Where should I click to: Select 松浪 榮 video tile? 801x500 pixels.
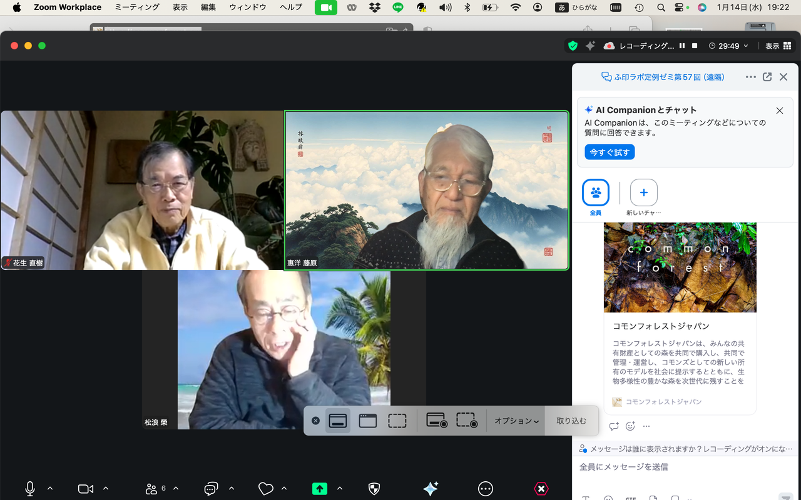(x=284, y=350)
